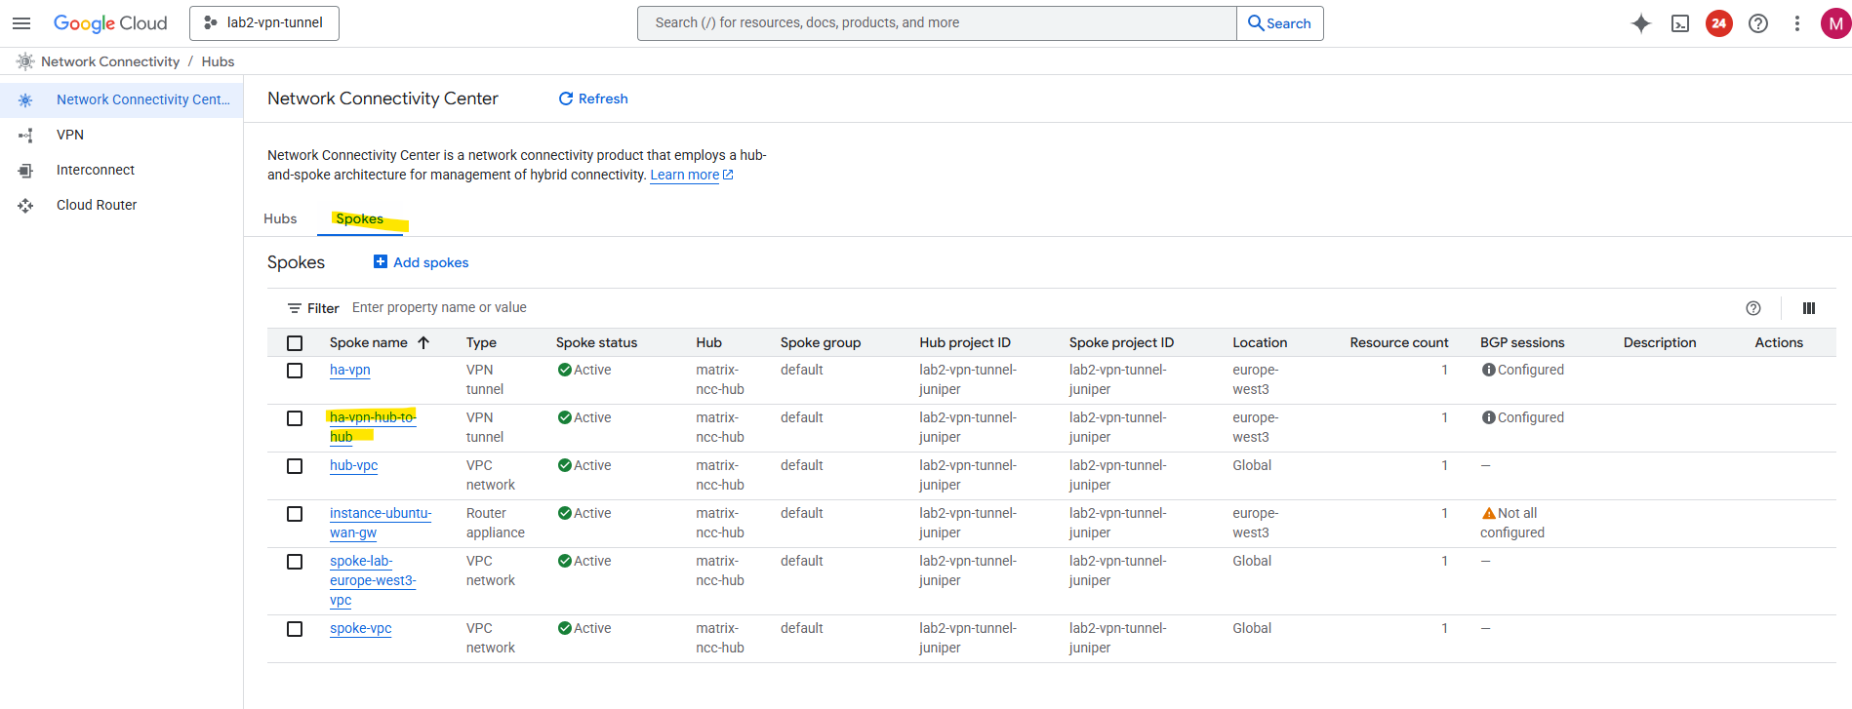Open the help question mark menu
The height and width of the screenshot is (709, 1852).
1758,23
